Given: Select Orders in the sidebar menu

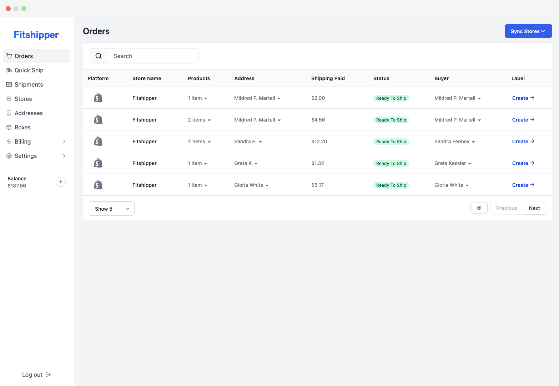Looking at the screenshot, I should [x=24, y=56].
